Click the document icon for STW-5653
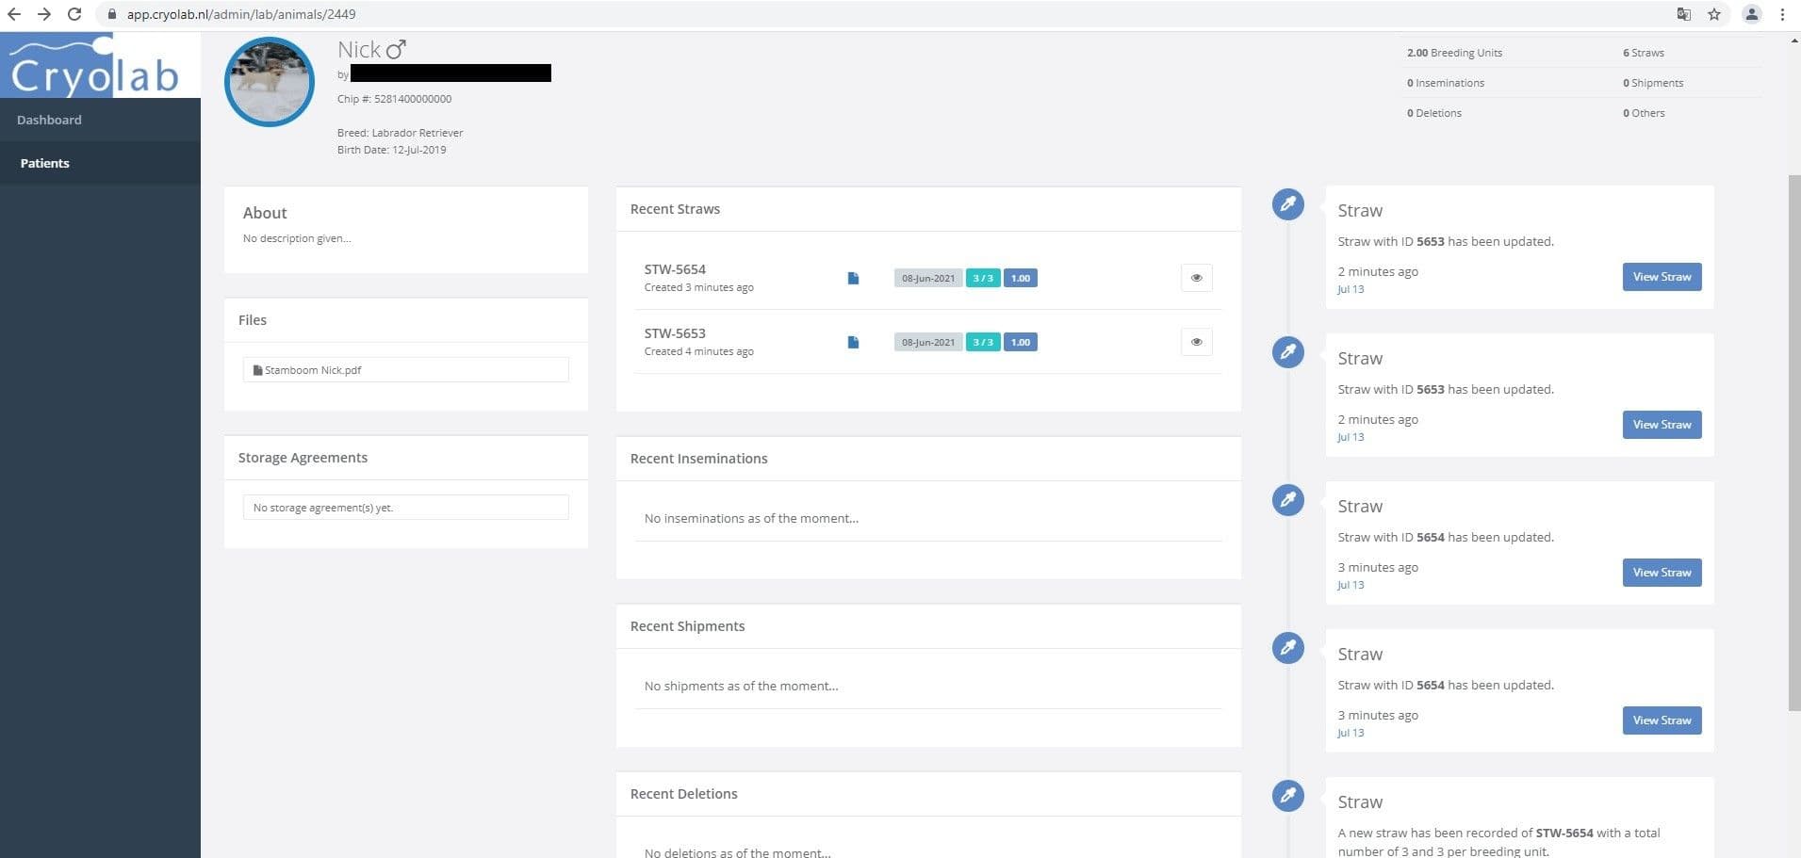 853,342
